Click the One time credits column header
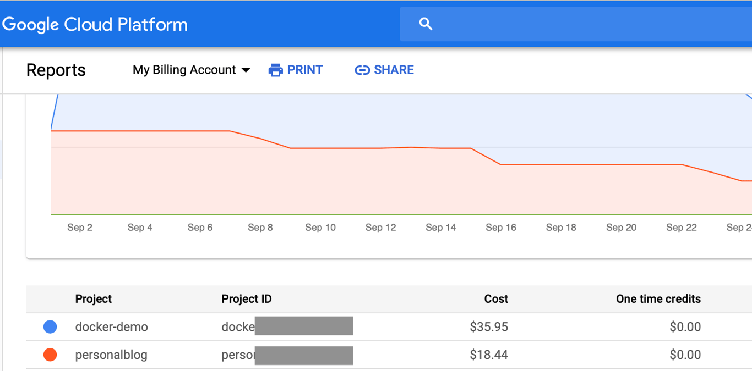The height and width of the screenshot is (371, 752). (x=658, y=299)
